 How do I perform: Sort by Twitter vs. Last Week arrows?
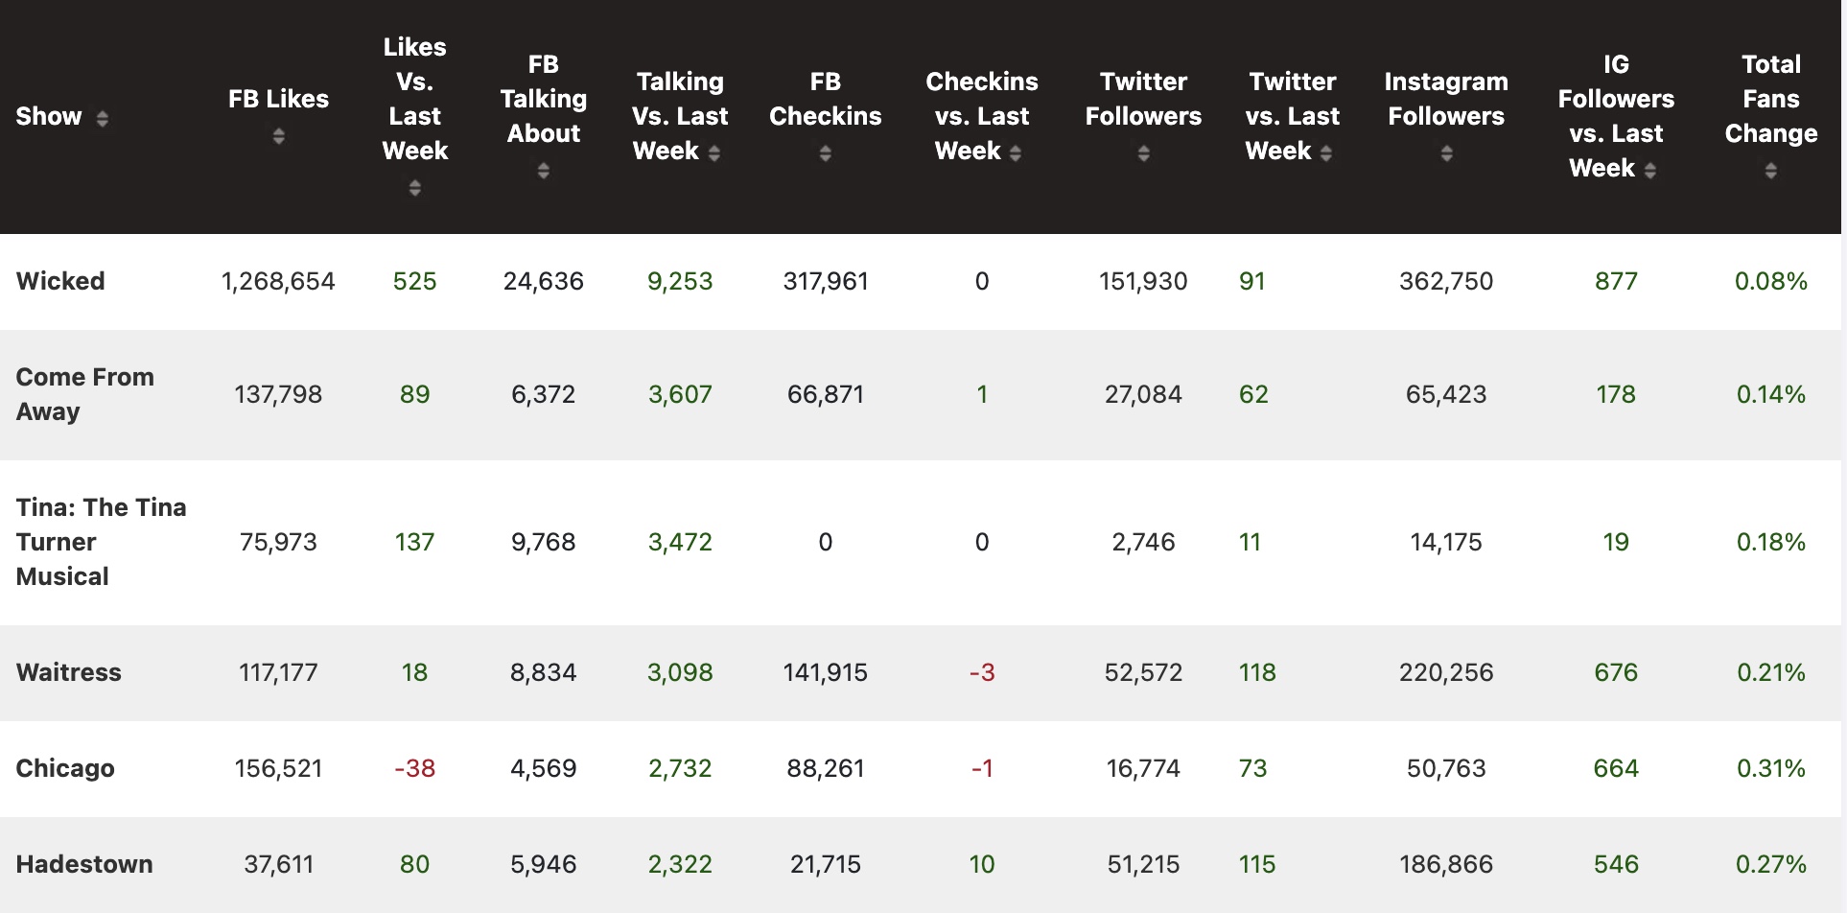point(1325,152)
